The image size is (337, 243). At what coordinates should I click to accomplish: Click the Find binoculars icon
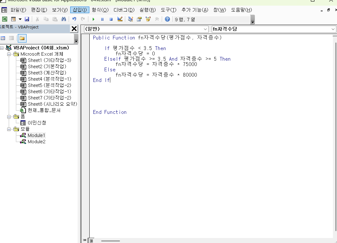[64, 19]
